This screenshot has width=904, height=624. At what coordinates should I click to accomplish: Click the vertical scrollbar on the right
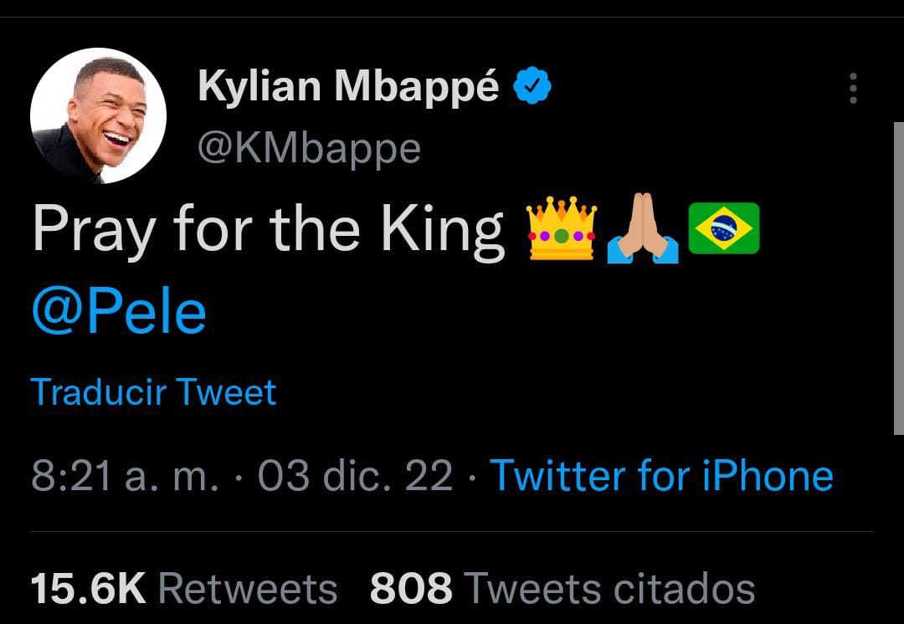(x=898, y=276)
